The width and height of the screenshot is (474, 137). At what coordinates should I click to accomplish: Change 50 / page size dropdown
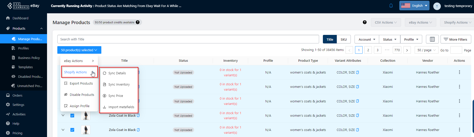(426, 50)
